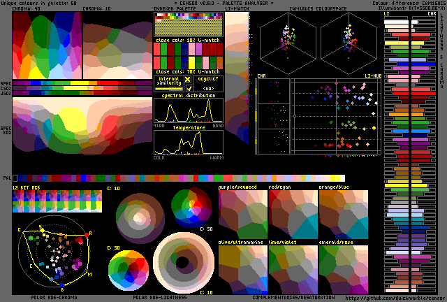Viewport: 447px width, 302px height.
Task: Open the emerald/rose complementaries tile
Action: coord(344,270)
